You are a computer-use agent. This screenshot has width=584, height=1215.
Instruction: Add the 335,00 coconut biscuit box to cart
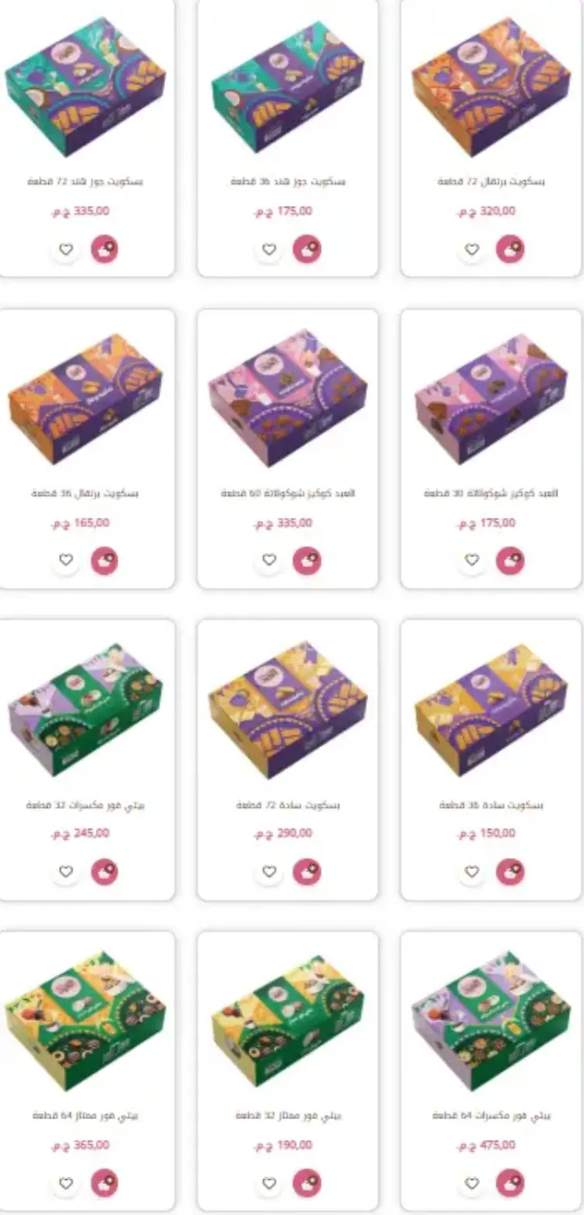point(104,250)
